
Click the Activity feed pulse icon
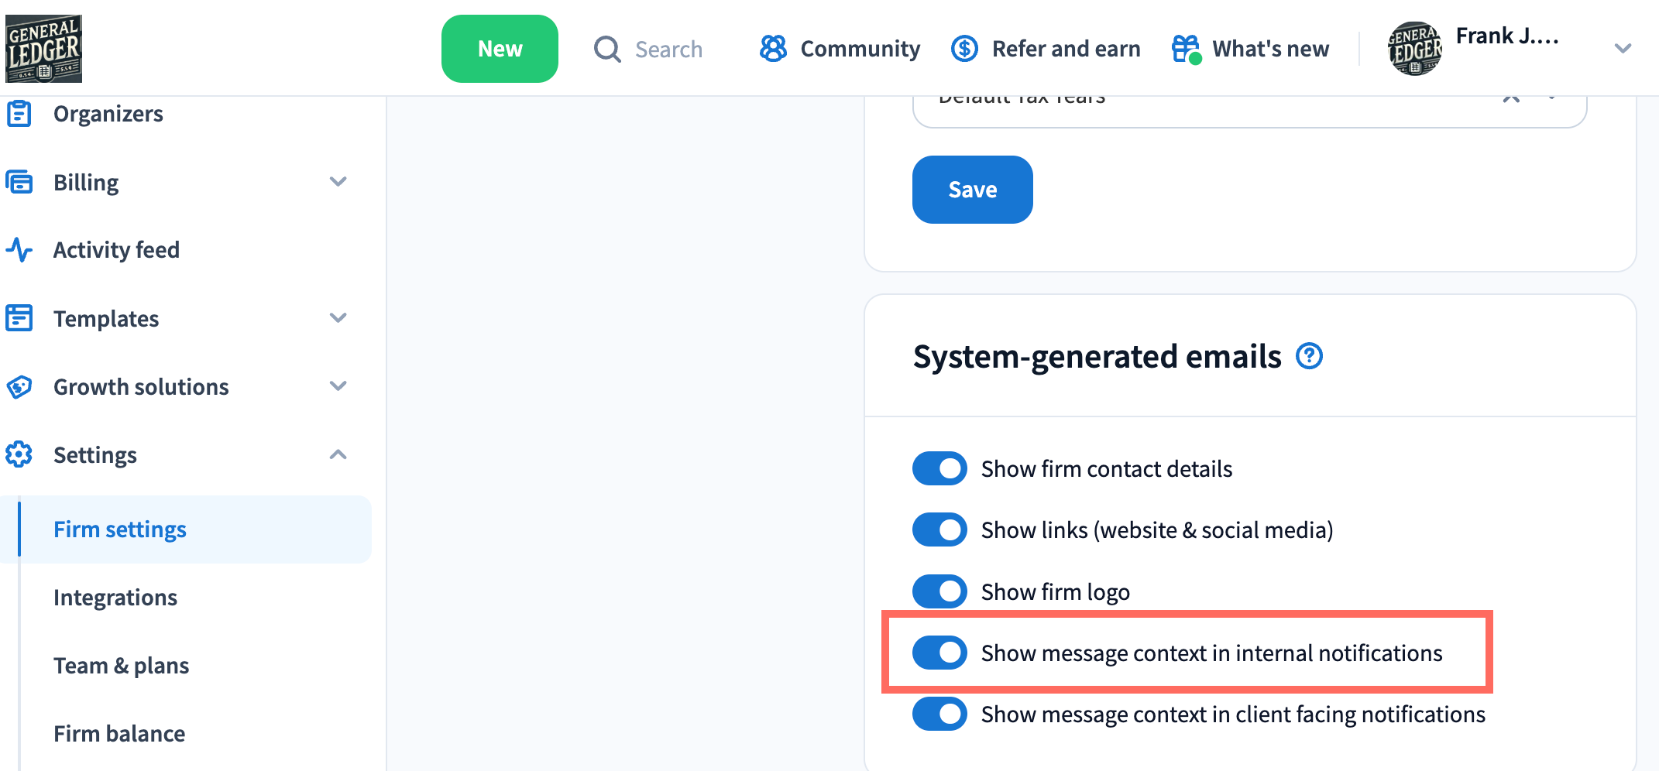pos(19,250)
